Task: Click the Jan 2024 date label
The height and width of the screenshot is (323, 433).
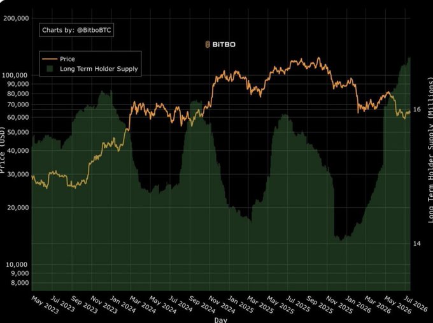Action: [x=123, y=305]
